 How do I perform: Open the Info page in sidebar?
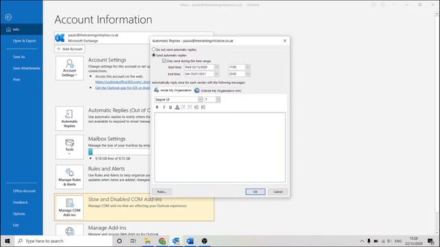tap(21, 30)
